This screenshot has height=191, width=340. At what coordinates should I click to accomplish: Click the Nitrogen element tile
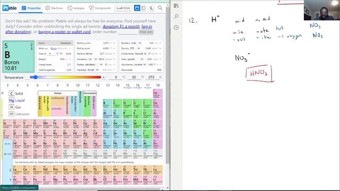(127, 104)
